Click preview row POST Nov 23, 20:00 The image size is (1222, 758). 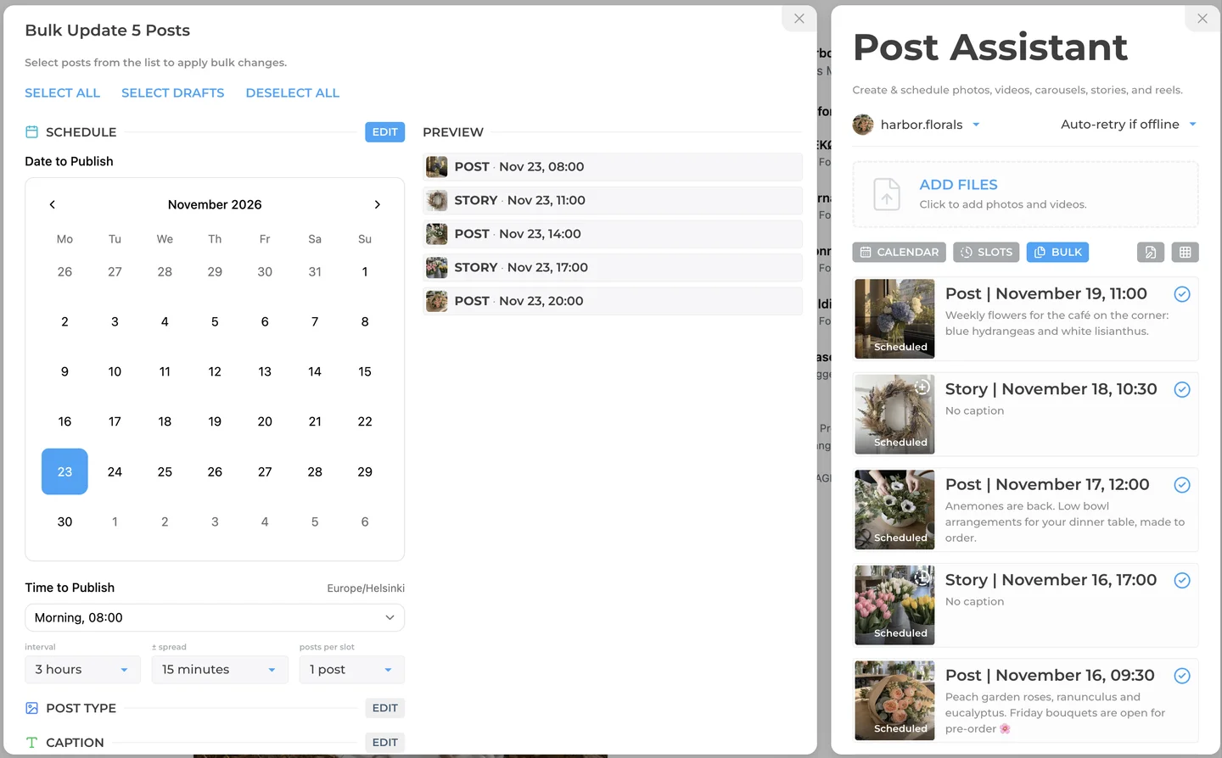coord(613,301)
